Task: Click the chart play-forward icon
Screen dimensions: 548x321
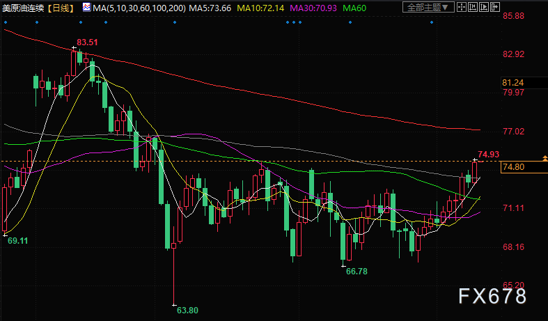Action: [x=484, y=7]
